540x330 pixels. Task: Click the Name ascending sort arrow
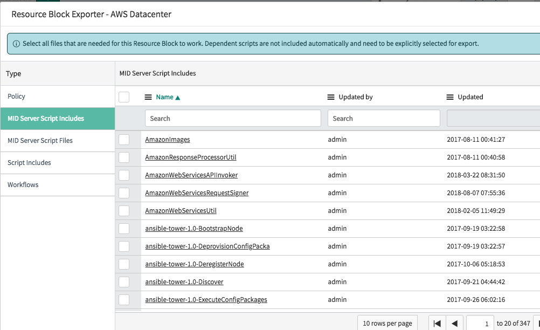coord(178,98)
